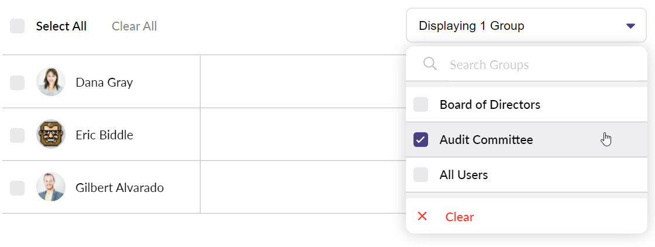Collapse the Displaying 1 Group dropdown arrow

click(x=630, y=26)
